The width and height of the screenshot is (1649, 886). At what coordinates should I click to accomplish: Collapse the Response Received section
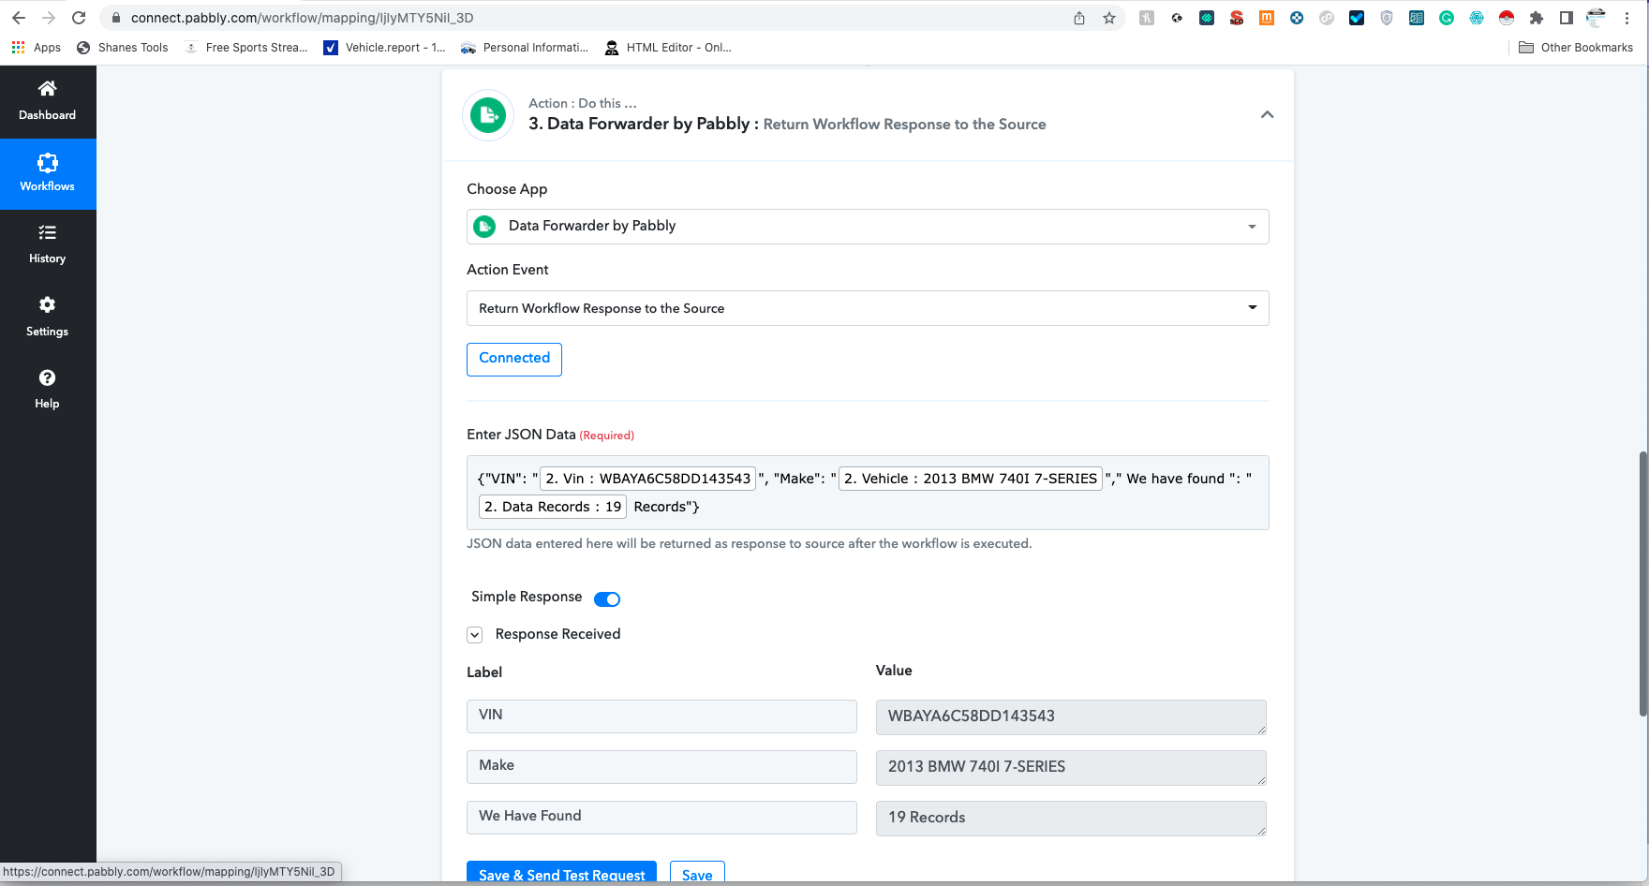pos(475,635)
